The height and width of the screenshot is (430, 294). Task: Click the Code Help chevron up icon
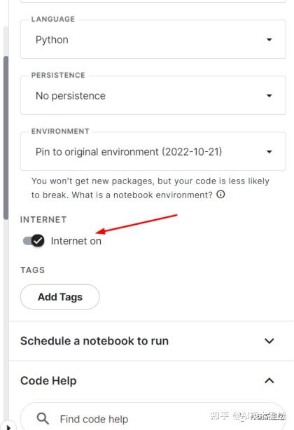click(269, 380)
